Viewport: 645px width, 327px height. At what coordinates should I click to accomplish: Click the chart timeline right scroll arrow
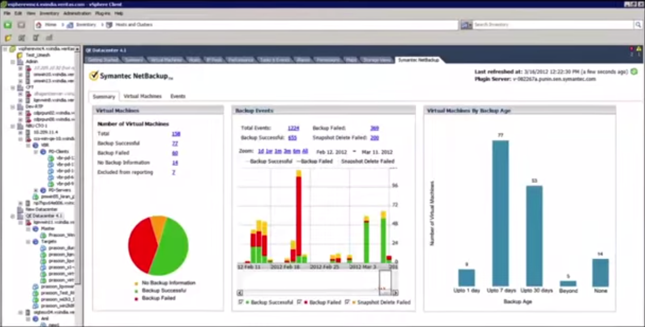pos(395,293)
